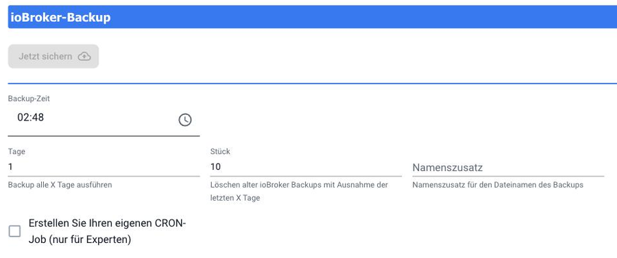Enable the own CRON-Job checkbox
Image resolution: width=617 pixels, height=258 pixels.
(x=14, y=231)
